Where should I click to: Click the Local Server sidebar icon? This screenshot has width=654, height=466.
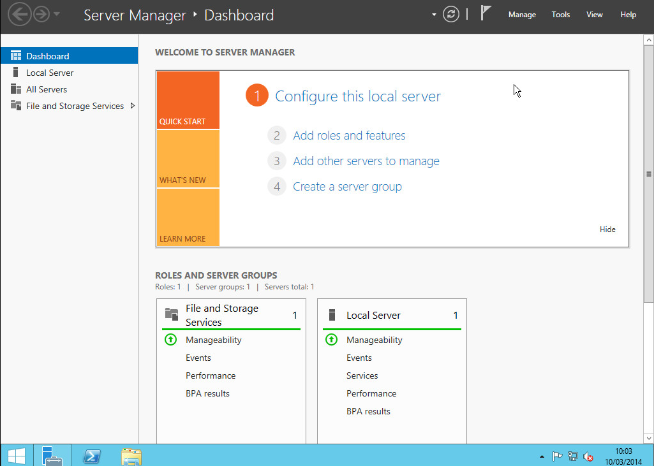click(15, 73)
